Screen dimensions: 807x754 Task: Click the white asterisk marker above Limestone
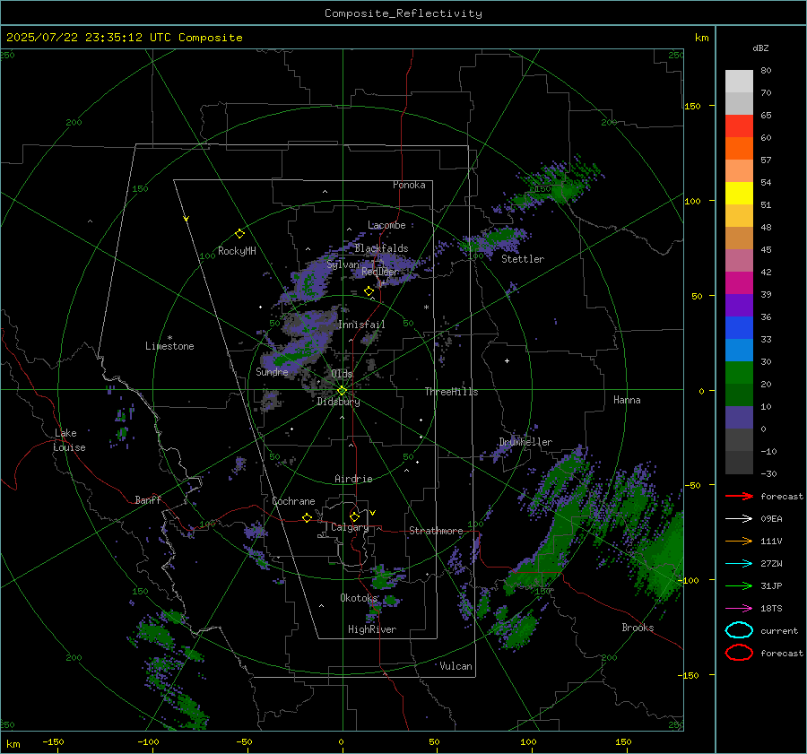[169, 338]
